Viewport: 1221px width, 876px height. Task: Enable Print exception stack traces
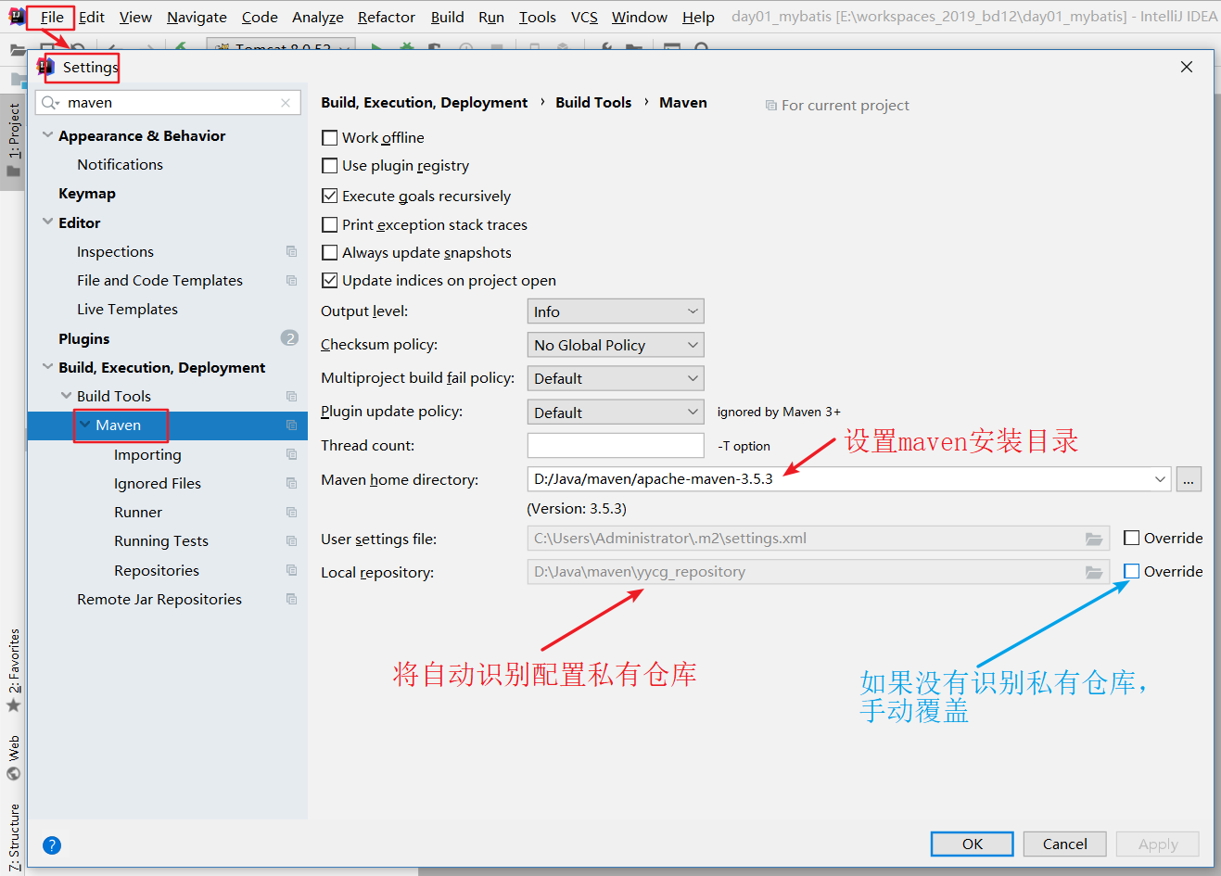(329, 224)
